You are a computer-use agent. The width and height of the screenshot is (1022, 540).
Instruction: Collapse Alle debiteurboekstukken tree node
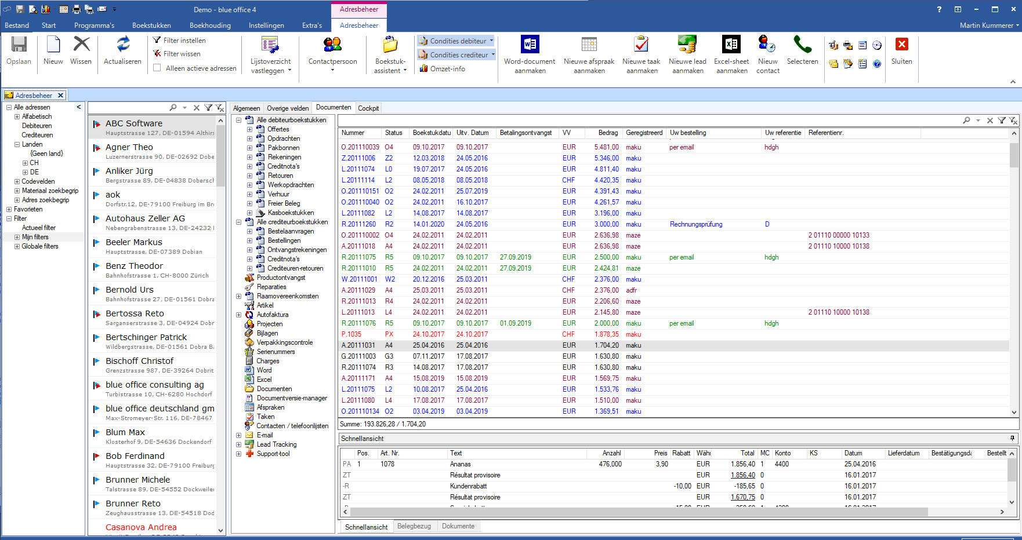(x=238, y=121)
